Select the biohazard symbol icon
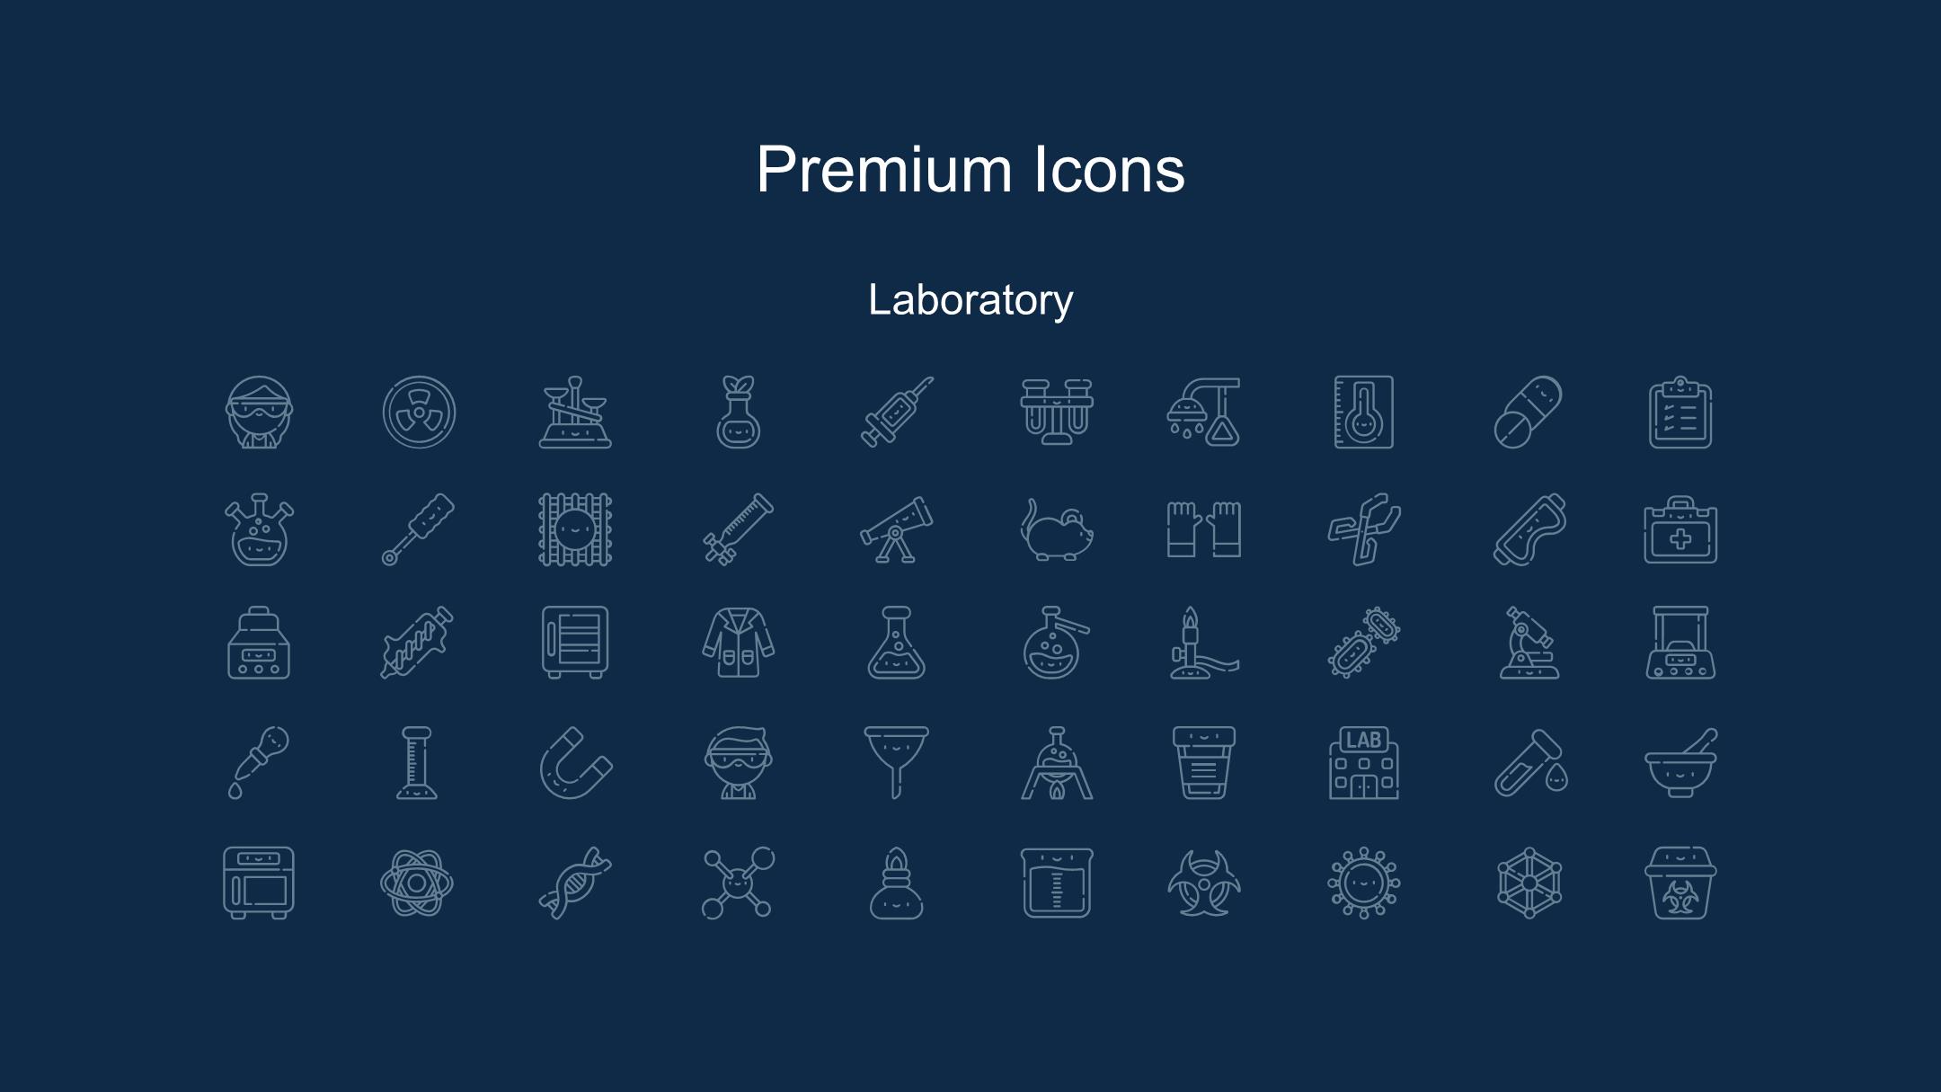1941x1092 pixels. coord(1204,883)
